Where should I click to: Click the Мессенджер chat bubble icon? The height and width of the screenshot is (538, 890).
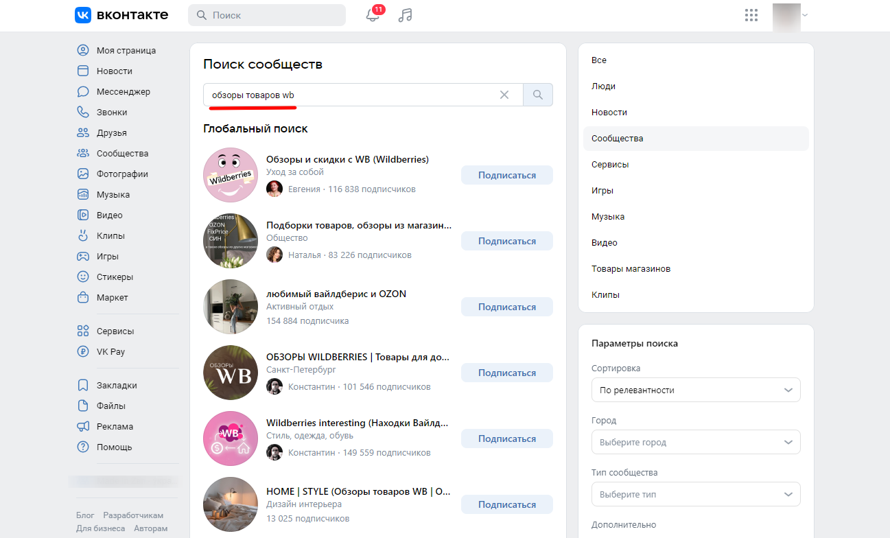(83, 91)
